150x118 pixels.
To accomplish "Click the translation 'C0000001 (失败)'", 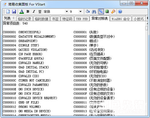I will pos(86,32).
